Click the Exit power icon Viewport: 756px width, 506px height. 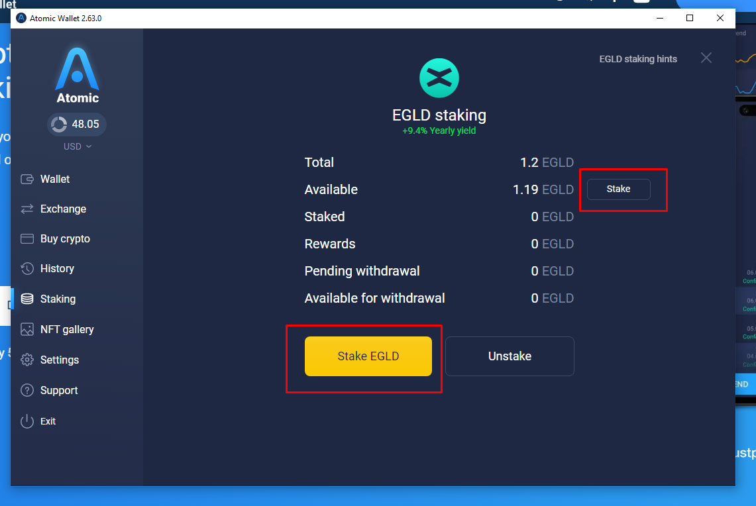click(x=27, y=421)
